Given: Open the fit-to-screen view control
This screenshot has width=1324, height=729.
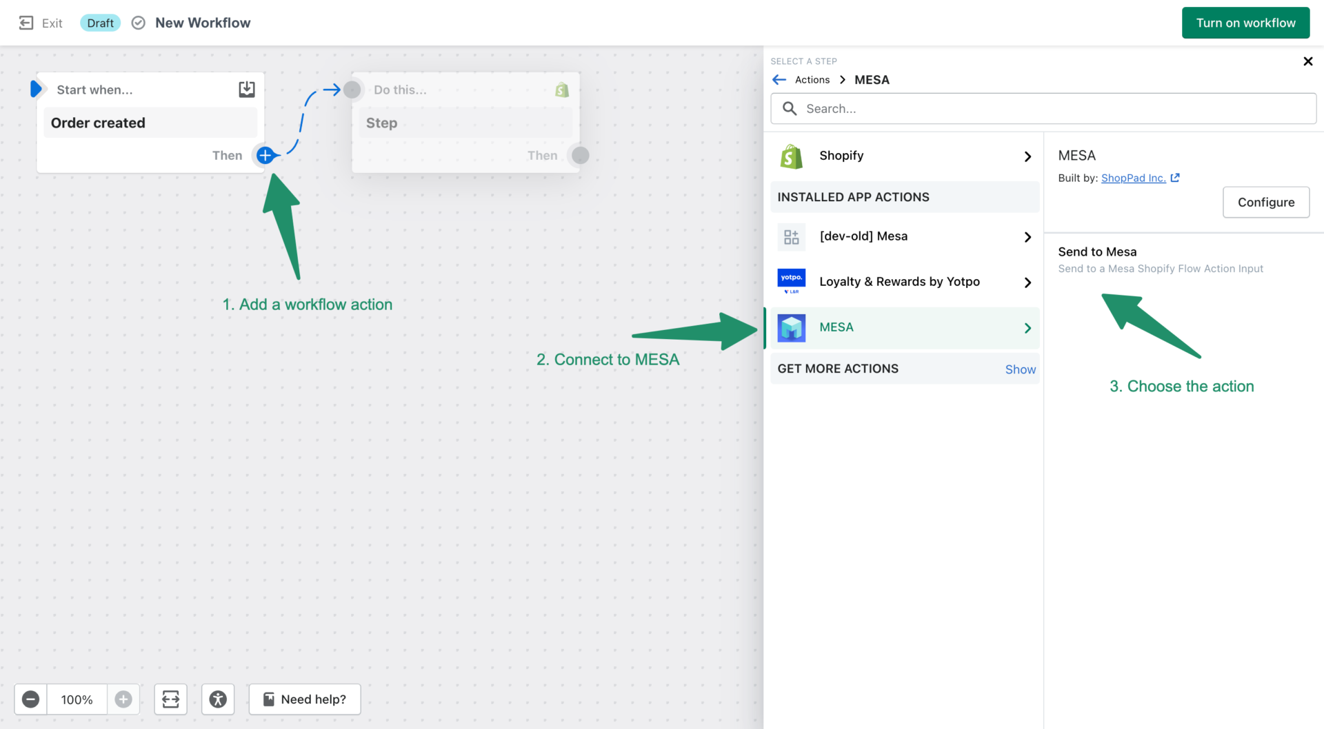Looking at the screenshot, I should 170,699.
